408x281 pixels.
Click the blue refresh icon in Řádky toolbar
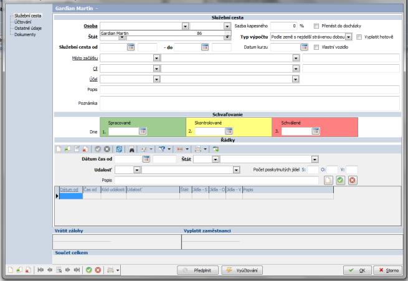[x=119, y=149]
